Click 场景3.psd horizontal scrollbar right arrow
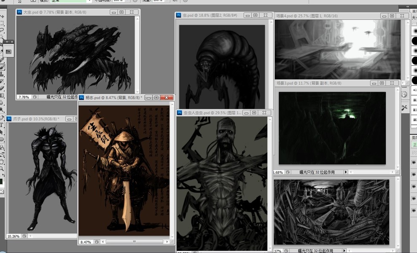 pos(393,172)
